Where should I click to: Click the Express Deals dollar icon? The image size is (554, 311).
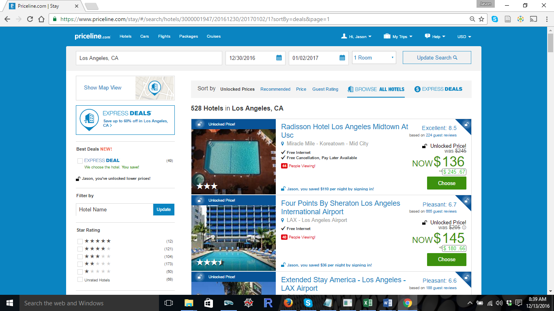coord(417,89)
